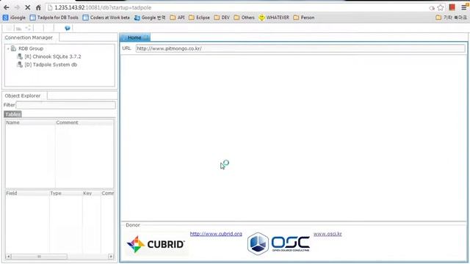Click the browser address bar

236,8
